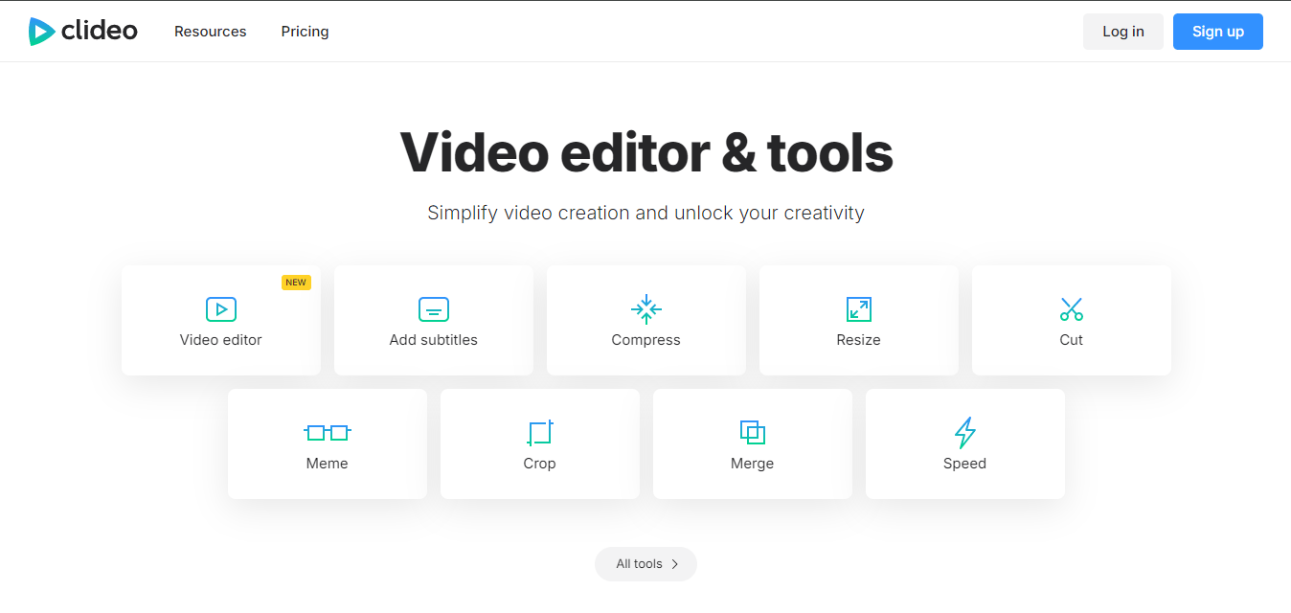Screen dimensions: 1291x613
Task: Click the Compress inward-arrows icon
Action: coord(646,309)
